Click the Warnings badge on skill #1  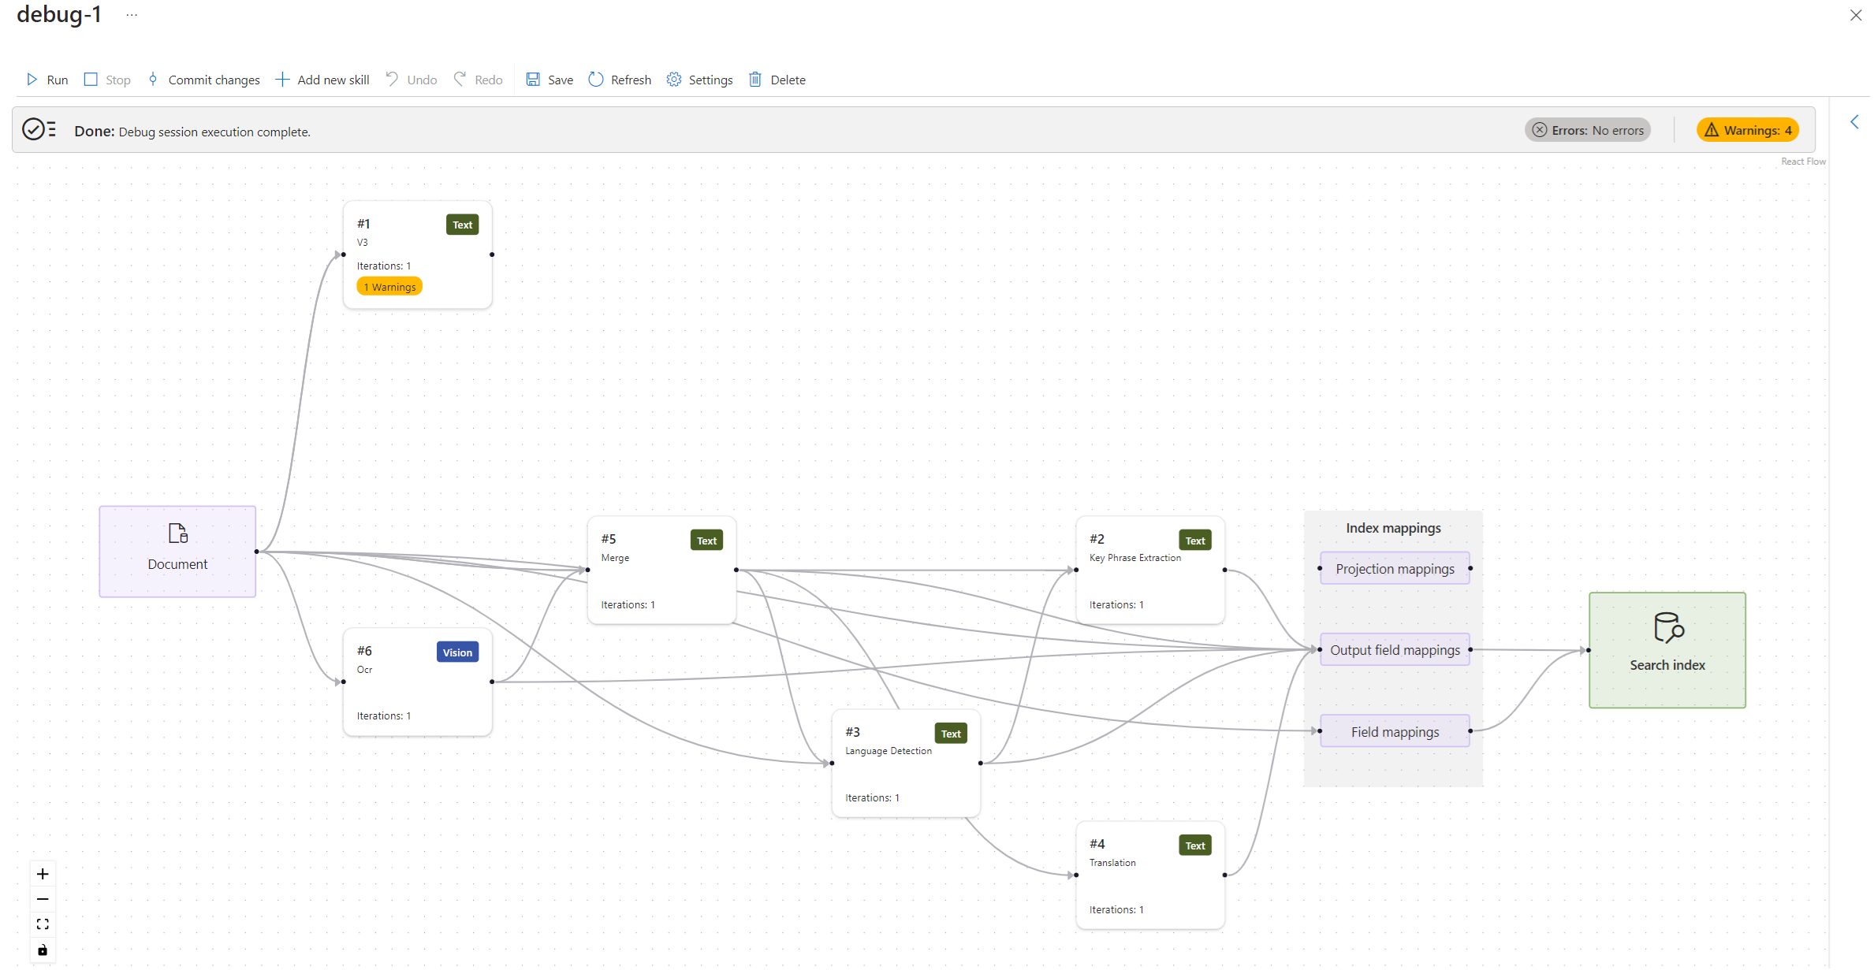389,287
